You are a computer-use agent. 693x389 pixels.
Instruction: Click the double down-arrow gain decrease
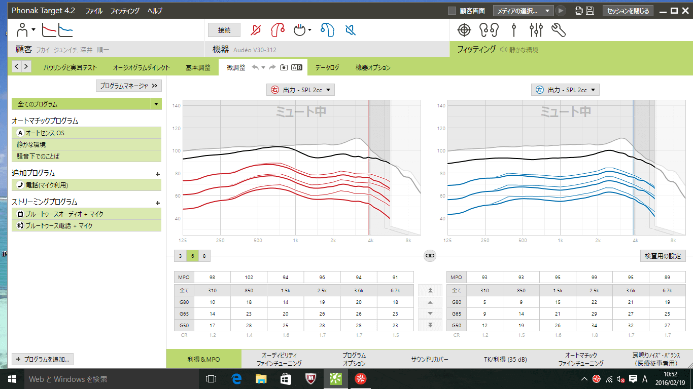430,325
